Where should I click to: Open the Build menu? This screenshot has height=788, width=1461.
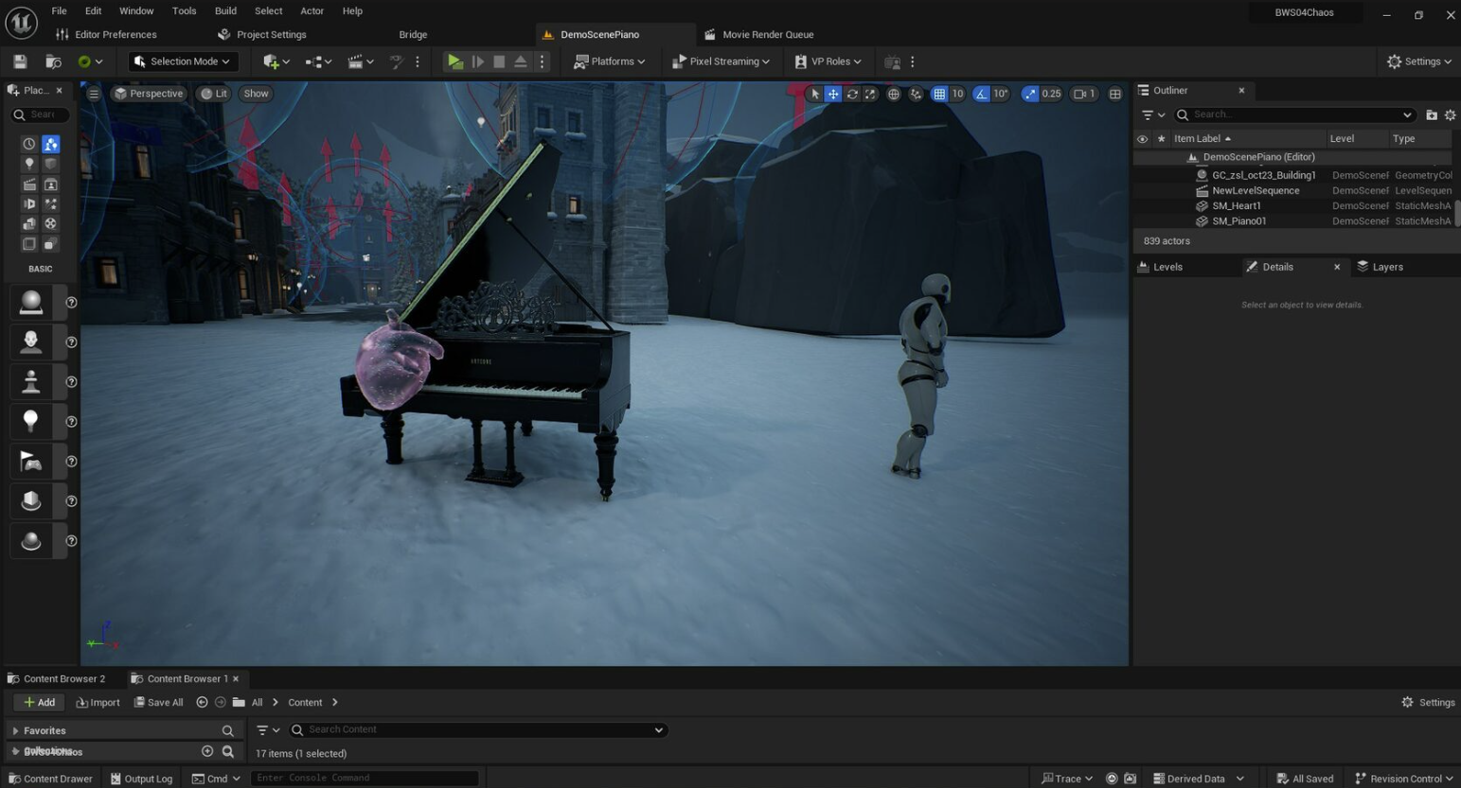(225, 10)
